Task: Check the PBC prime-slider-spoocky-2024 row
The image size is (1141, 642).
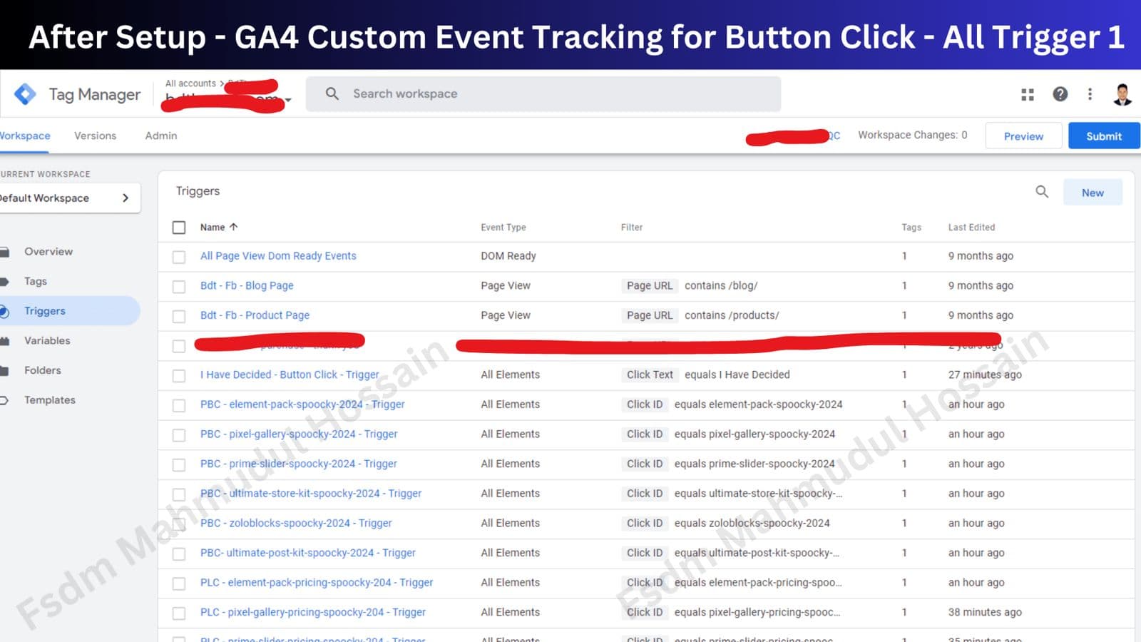Action: 179,465
